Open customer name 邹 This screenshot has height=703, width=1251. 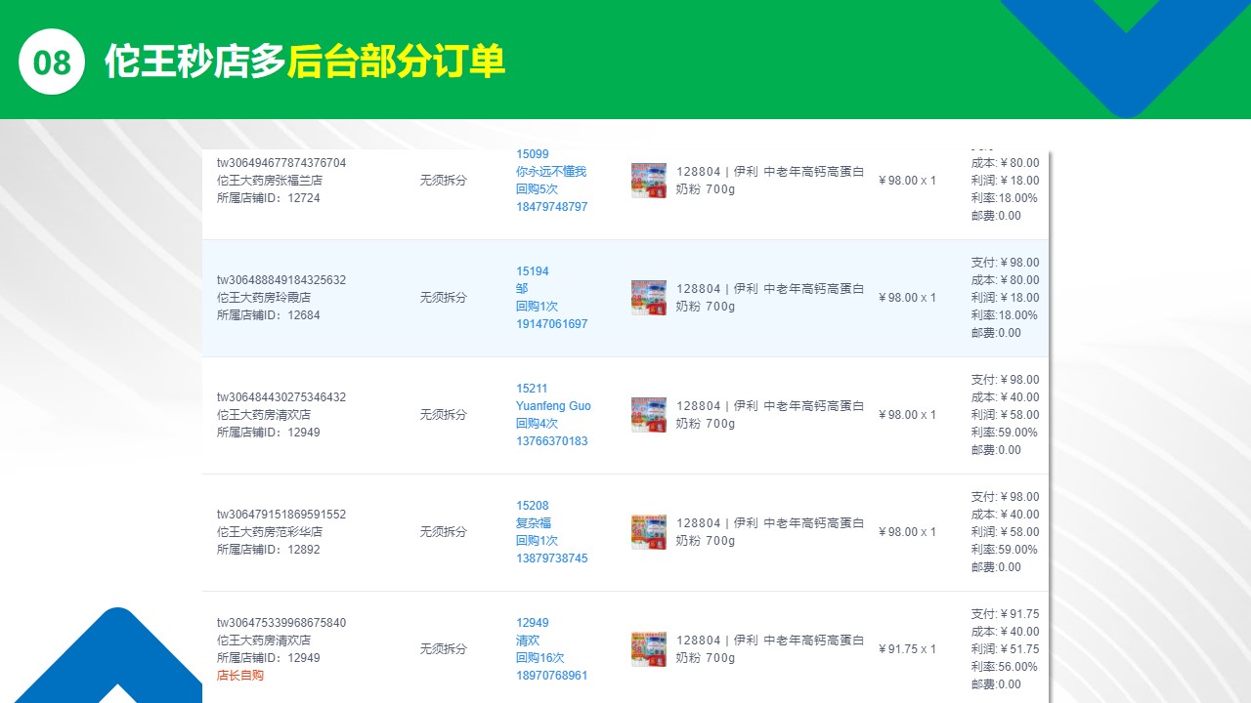[522, 289]
